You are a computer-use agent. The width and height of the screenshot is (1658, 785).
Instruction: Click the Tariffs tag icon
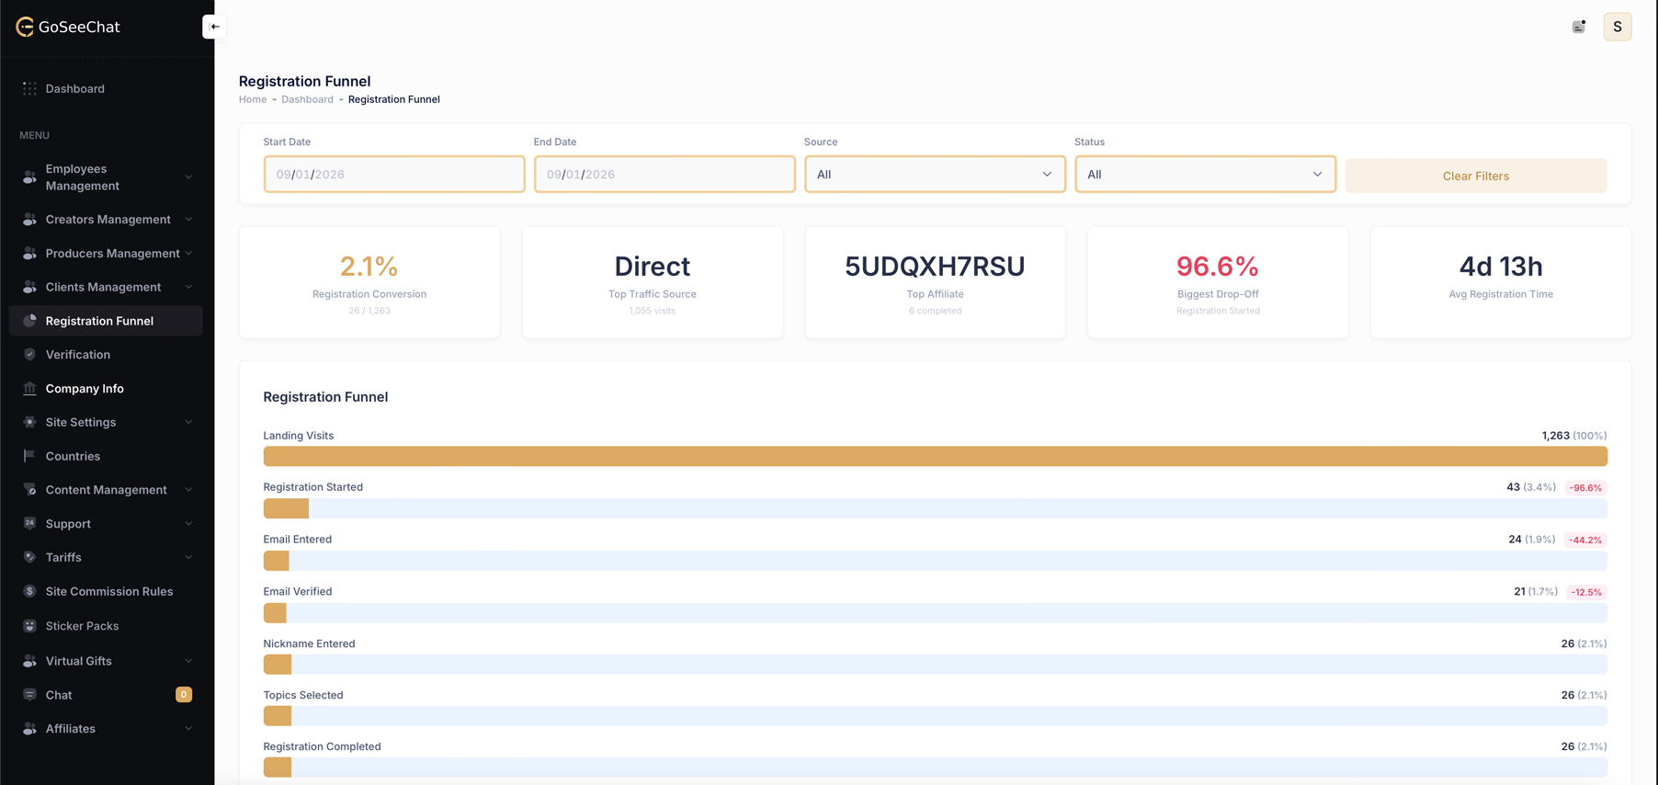point(29,558)
